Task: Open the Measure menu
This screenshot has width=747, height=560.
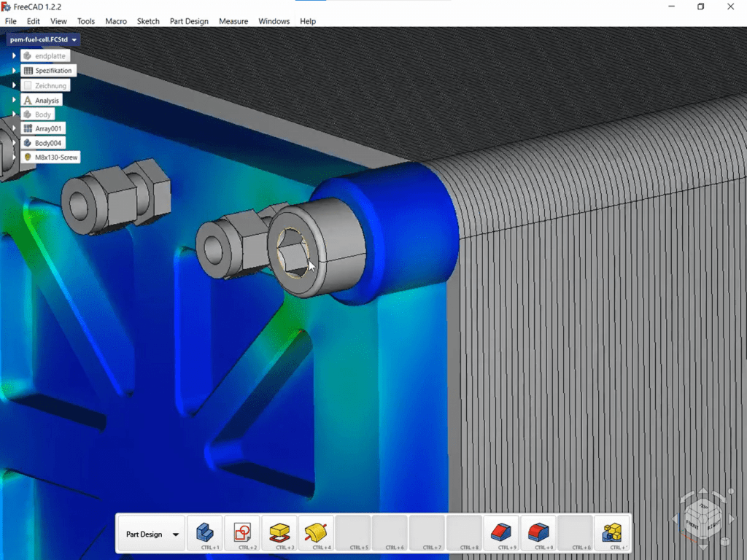Action: click(233, 21)
